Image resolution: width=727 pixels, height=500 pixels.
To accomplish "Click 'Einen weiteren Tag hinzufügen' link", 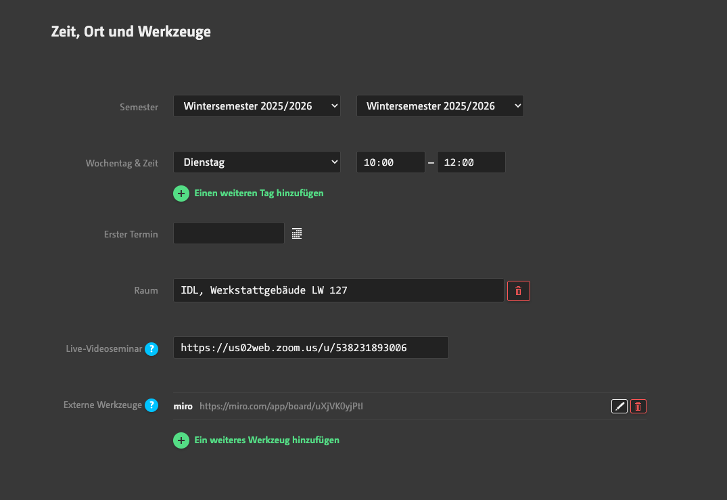I will click(259, 194).
